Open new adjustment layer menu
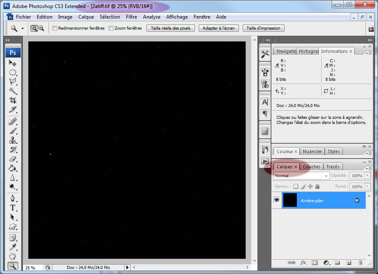 coord(327,263)
